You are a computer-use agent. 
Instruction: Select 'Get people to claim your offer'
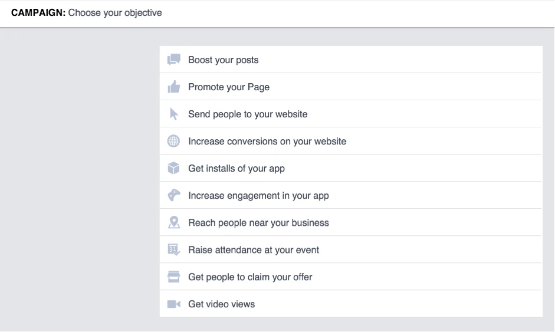click(x=351, y=277)
